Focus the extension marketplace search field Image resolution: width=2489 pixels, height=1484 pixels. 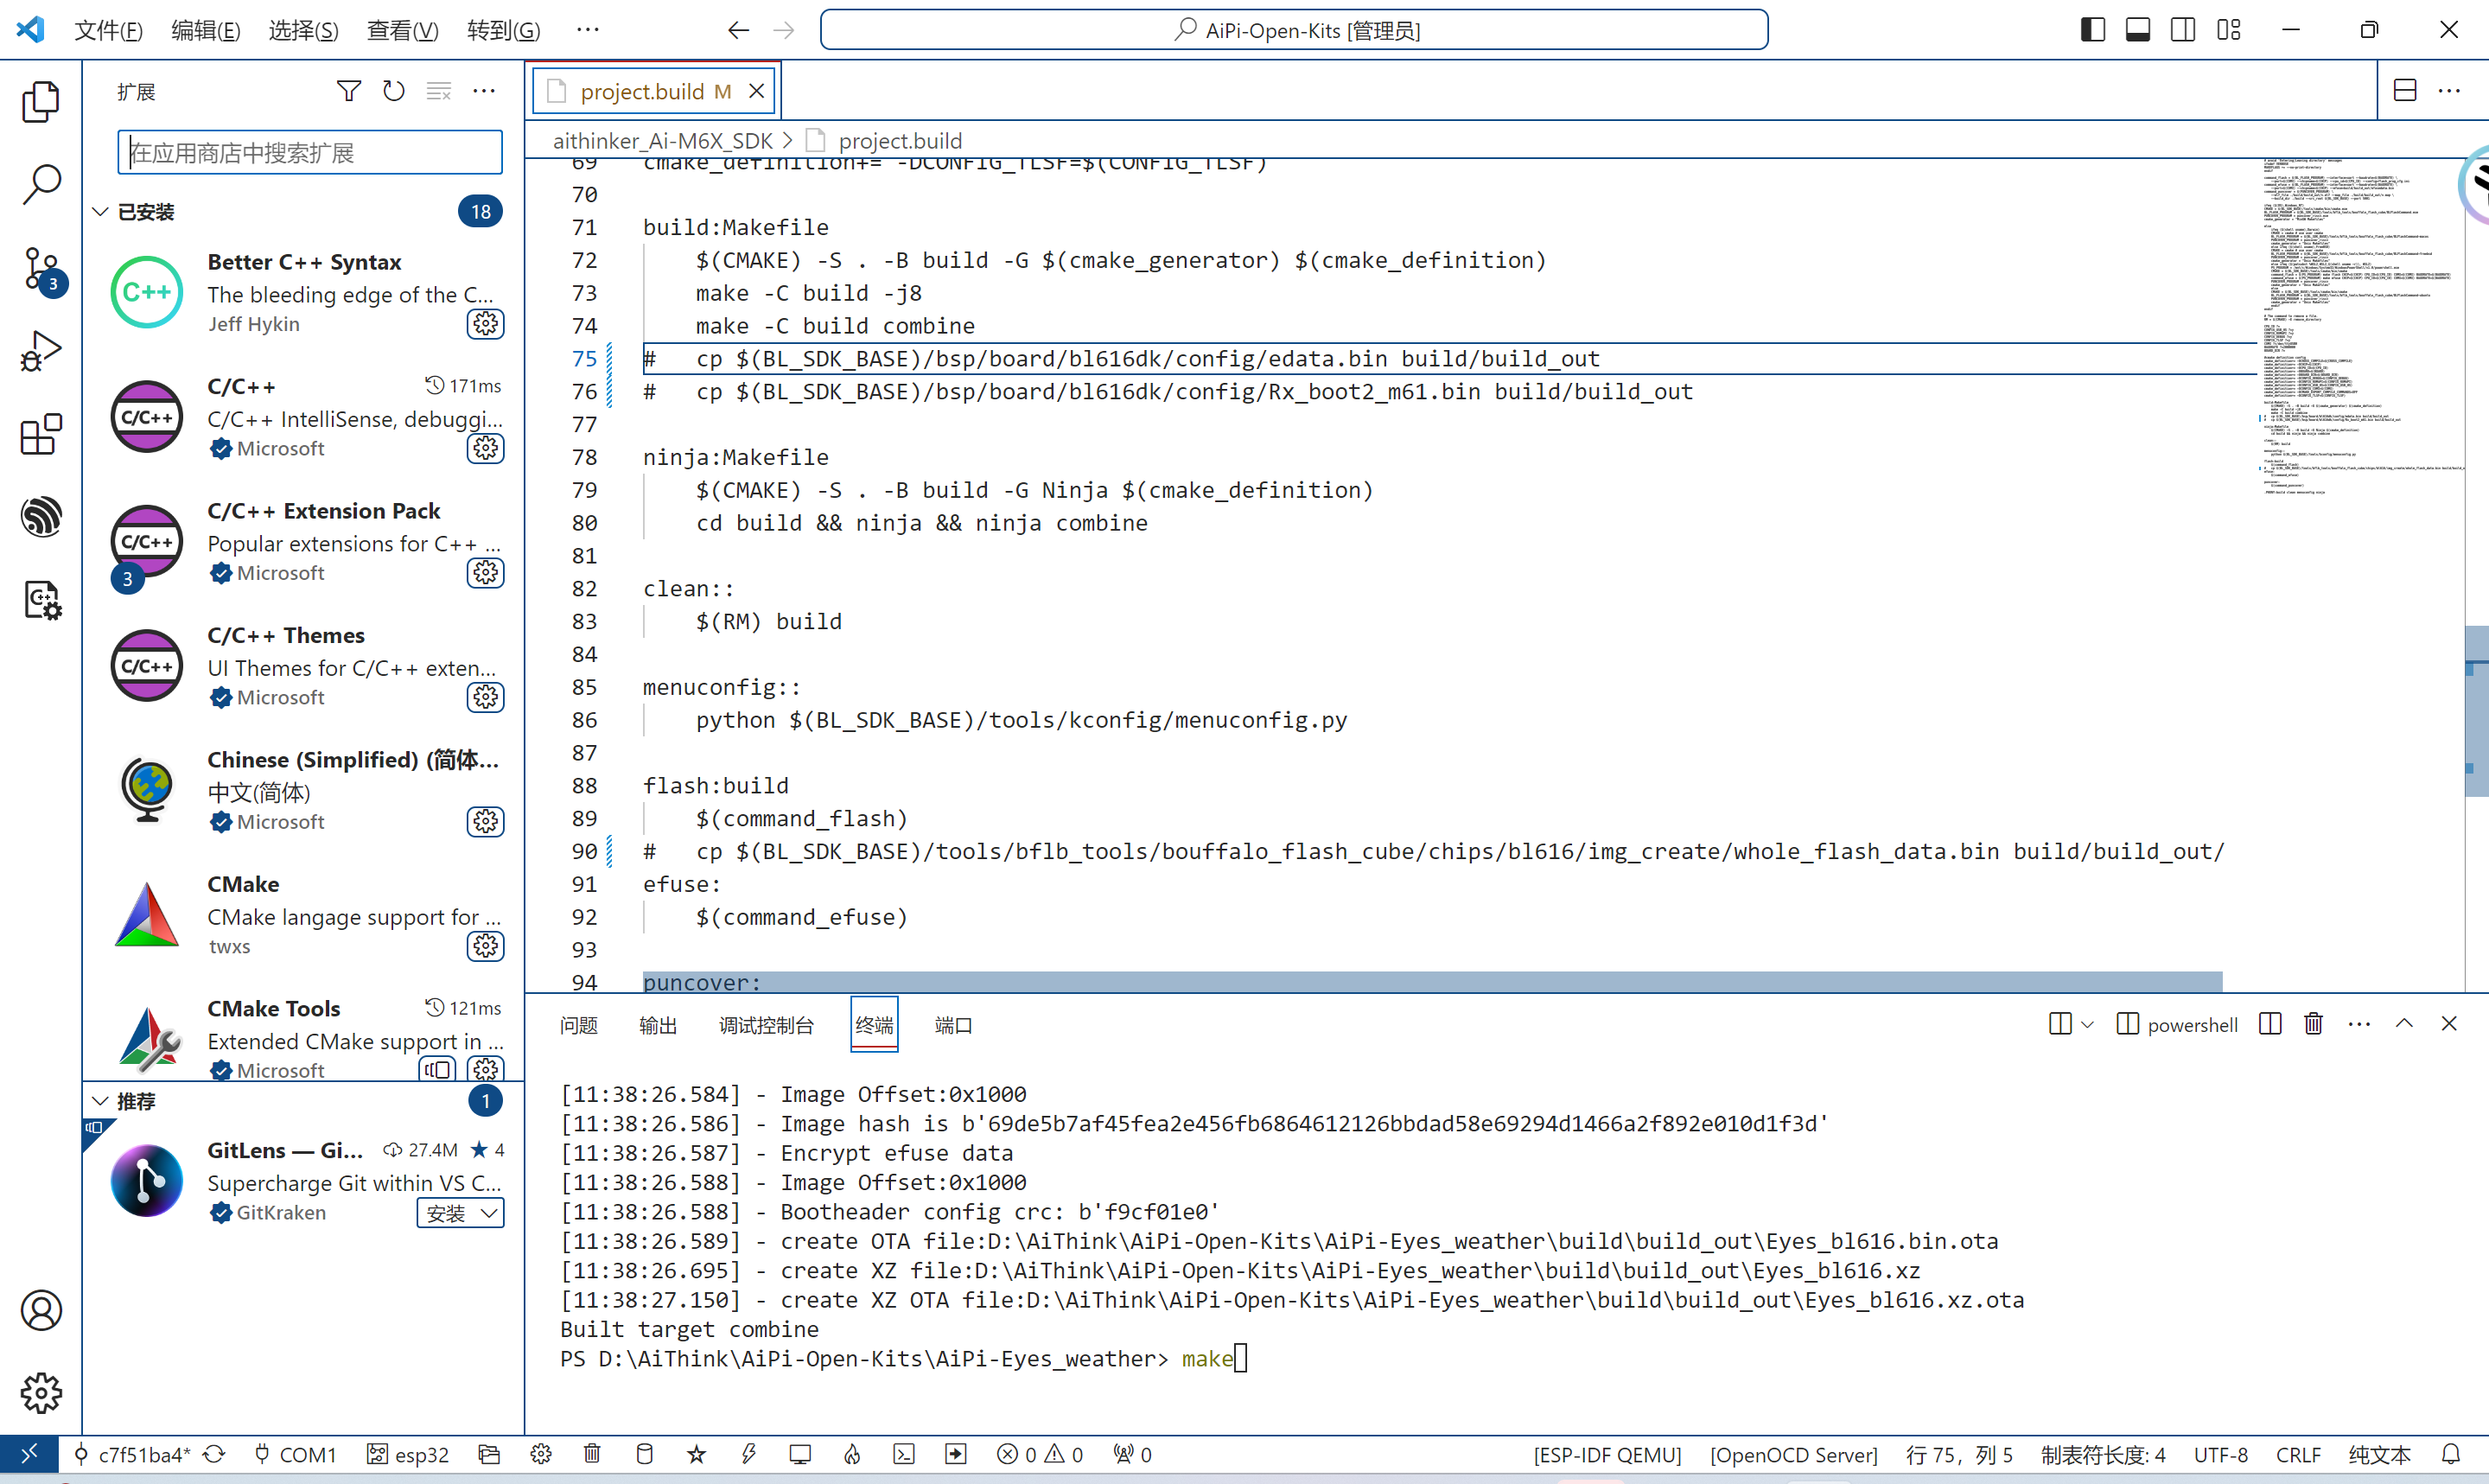click(x=310, y=152)
